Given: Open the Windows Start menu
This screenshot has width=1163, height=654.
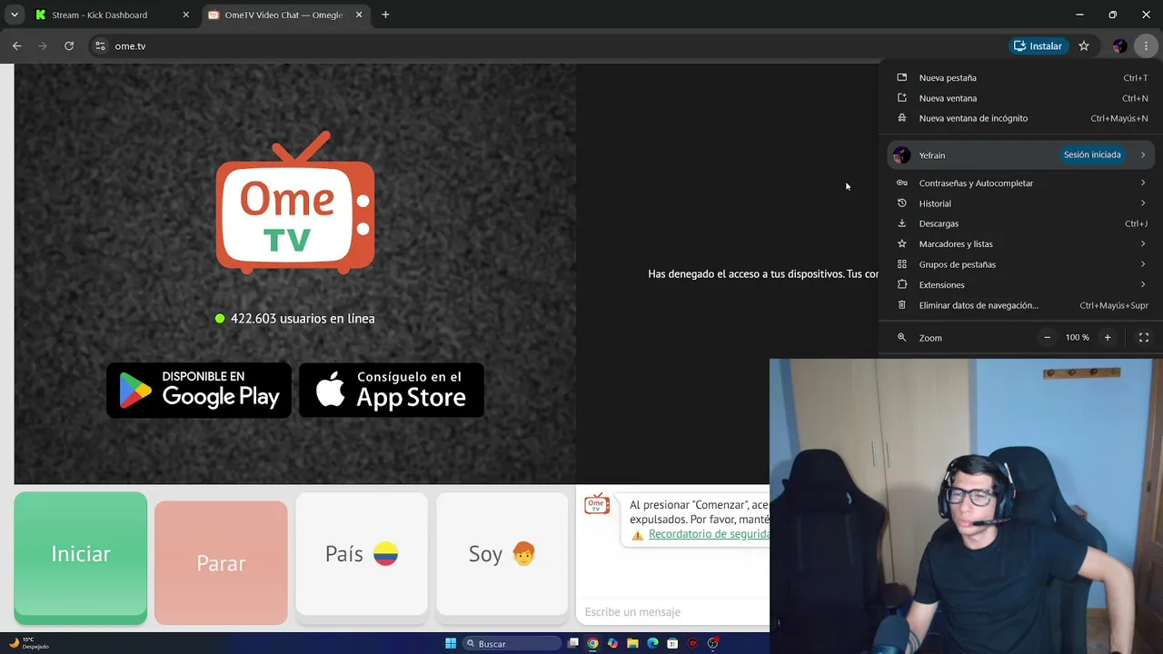Looking at the screenshot, I should point(451,643).
